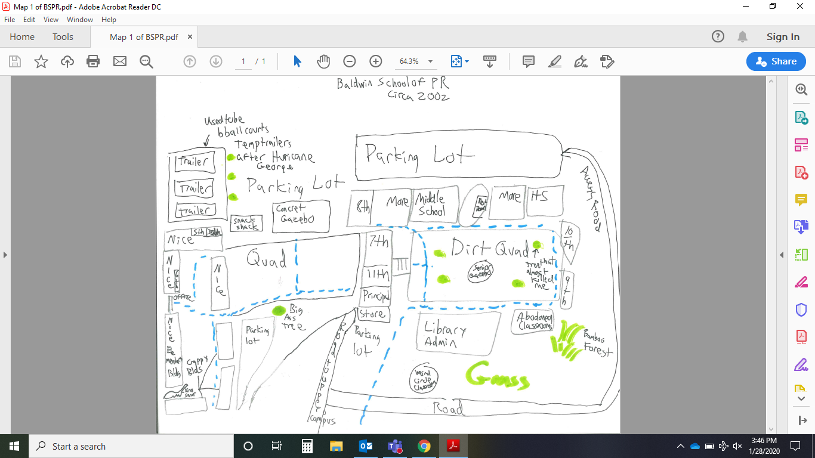Click the Fit page tool icon

point(456,61)
